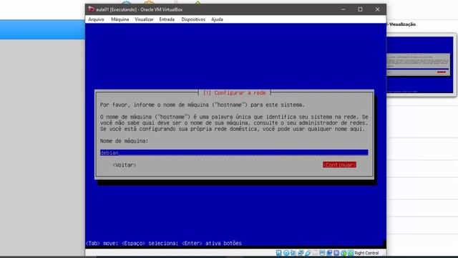458x258 pixels.
Task: Click the recording status icon
Action: 329,253
